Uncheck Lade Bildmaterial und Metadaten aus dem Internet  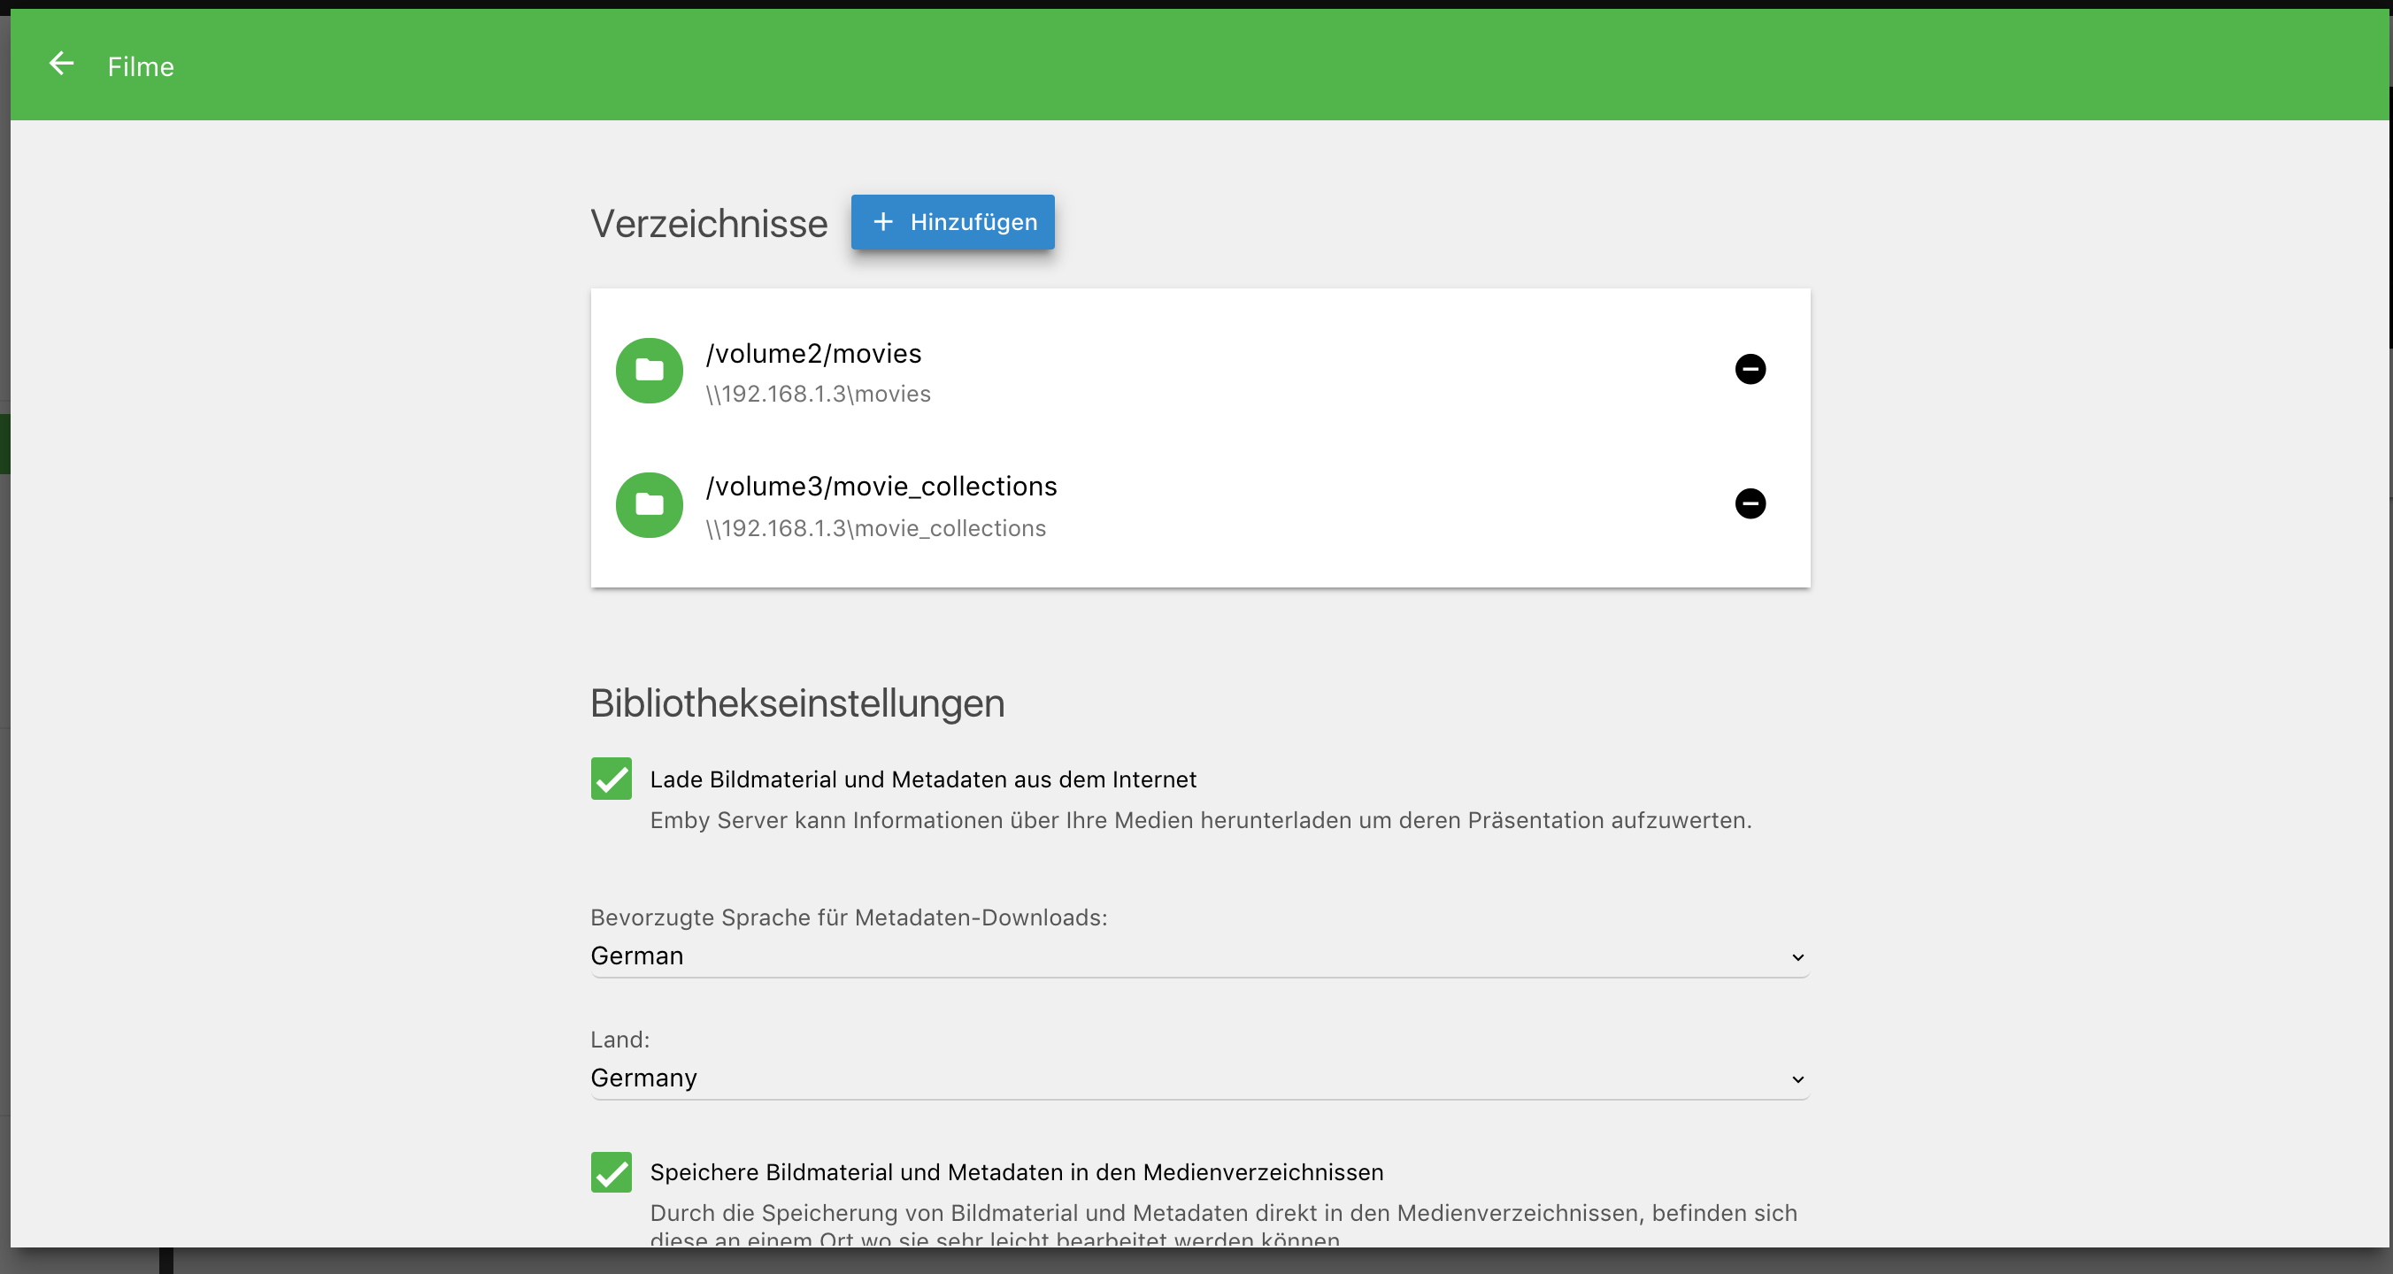pos(612,779)
